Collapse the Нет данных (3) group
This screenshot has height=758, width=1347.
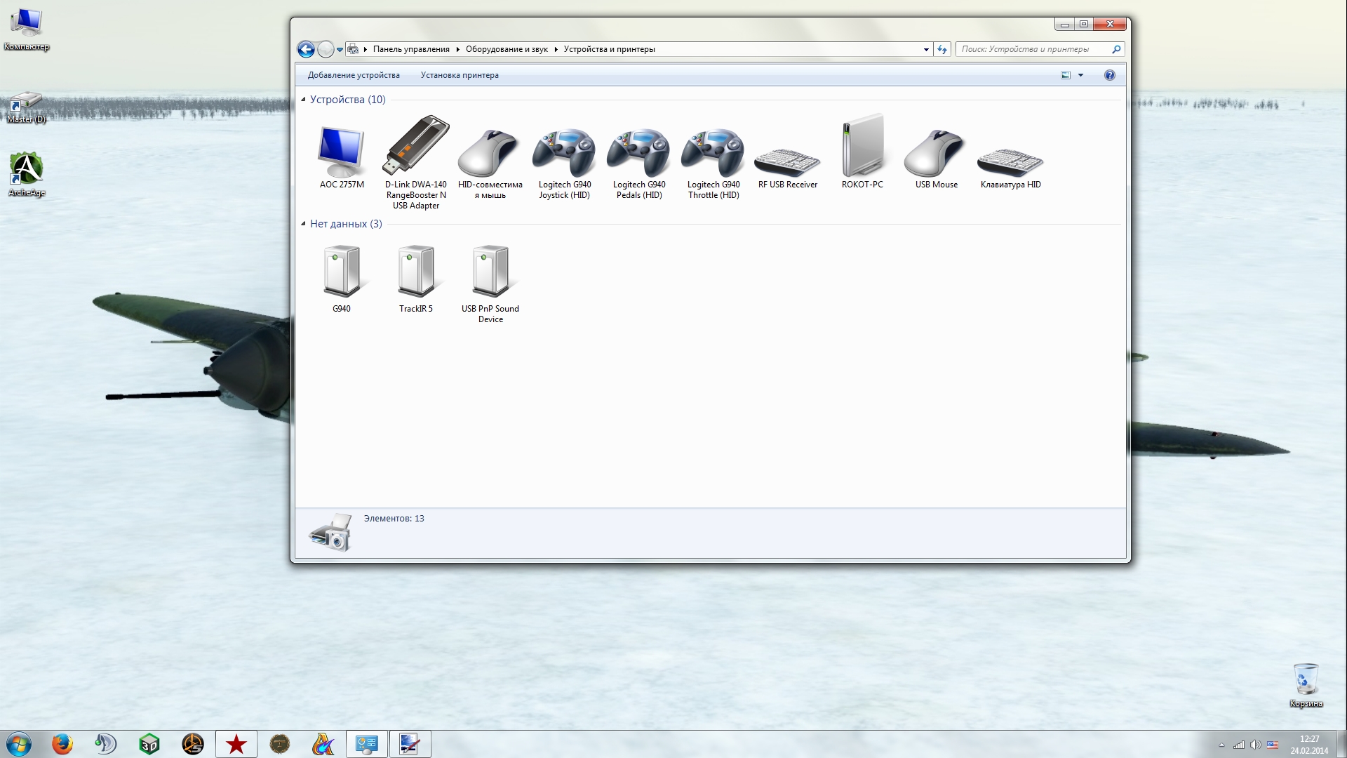[x=304, y=224]
